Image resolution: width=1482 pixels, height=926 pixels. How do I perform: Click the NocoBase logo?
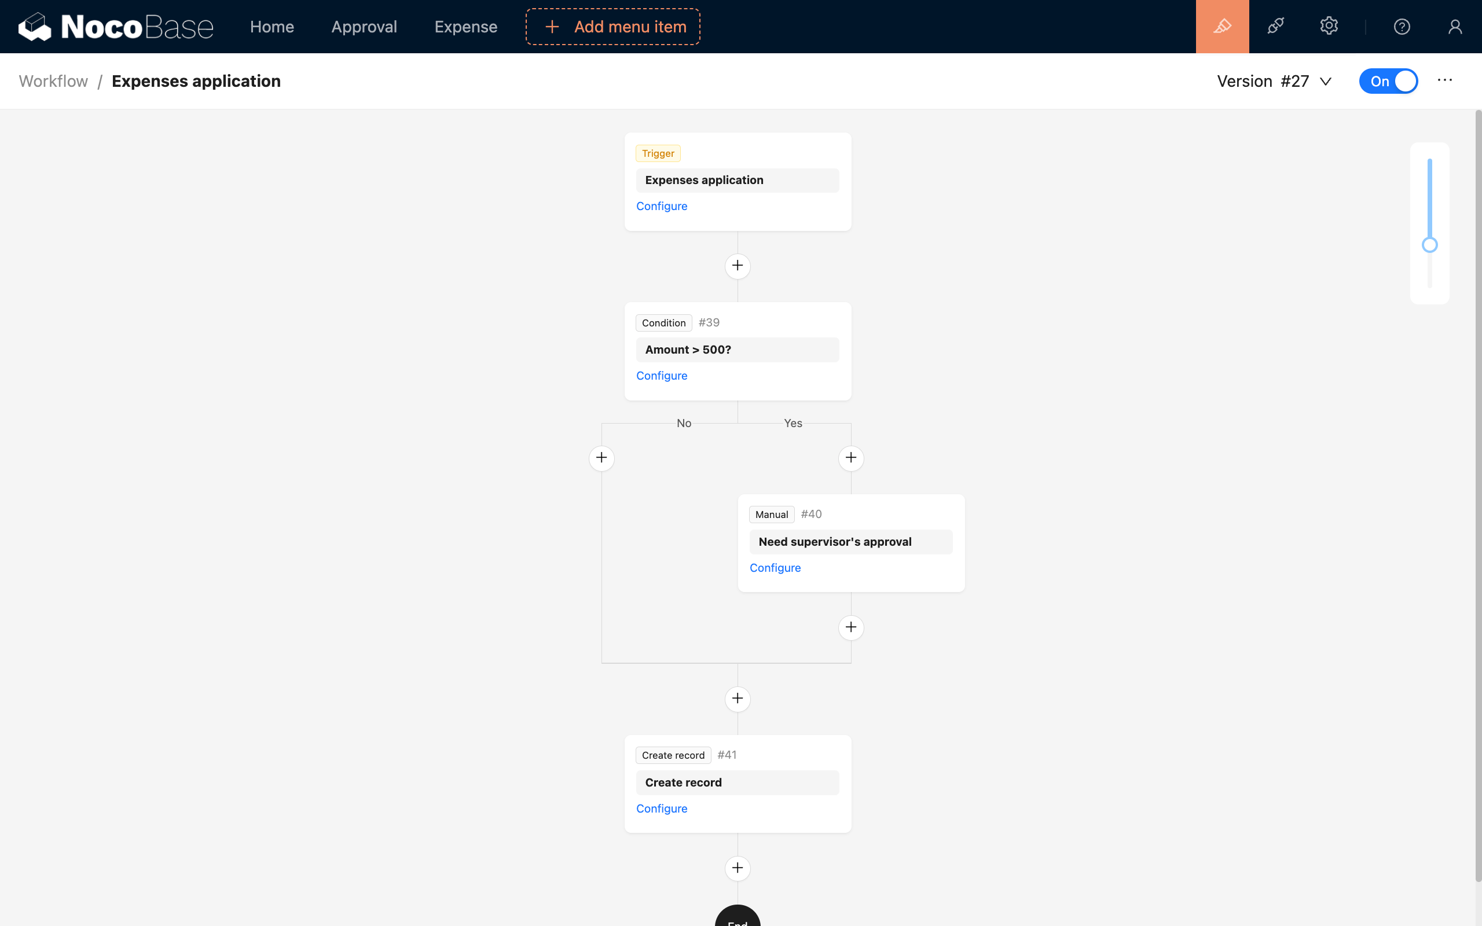pyautogui.click(x=116, y=25)
